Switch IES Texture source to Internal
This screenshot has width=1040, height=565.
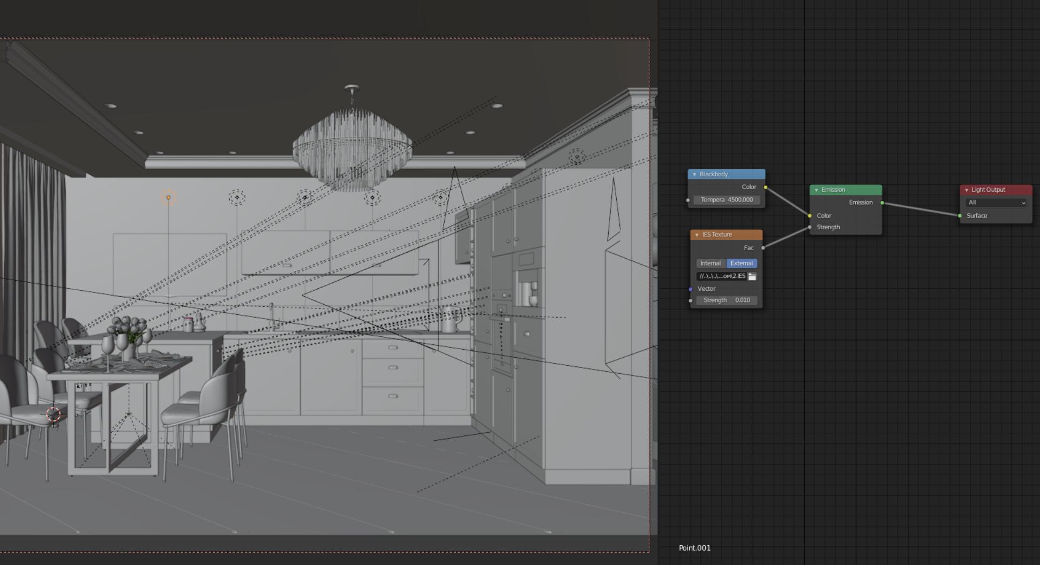coord(710,263)
